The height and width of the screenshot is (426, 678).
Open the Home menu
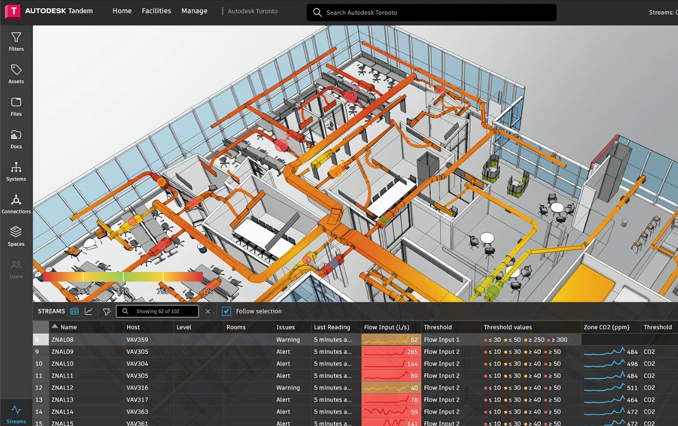pos(122,11)
